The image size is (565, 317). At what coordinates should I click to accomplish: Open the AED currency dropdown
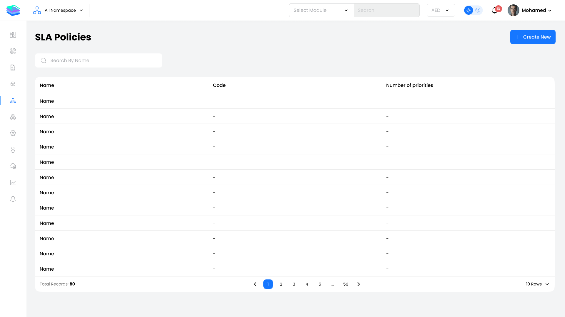(441, 10)
